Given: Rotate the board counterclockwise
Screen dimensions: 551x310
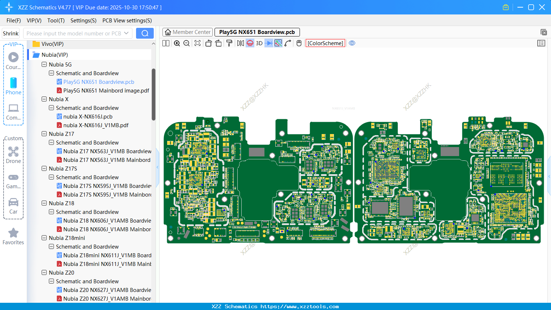Looking at the screenshot, I should click(208, 43).
